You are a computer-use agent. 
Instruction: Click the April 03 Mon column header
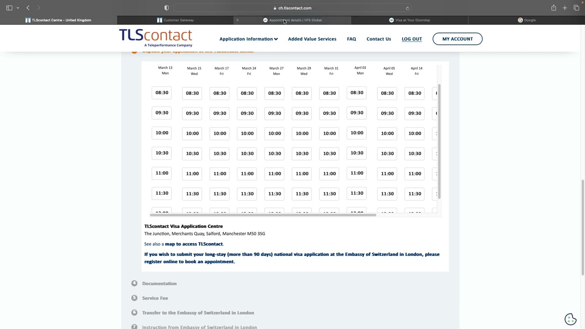coord(360,70)
